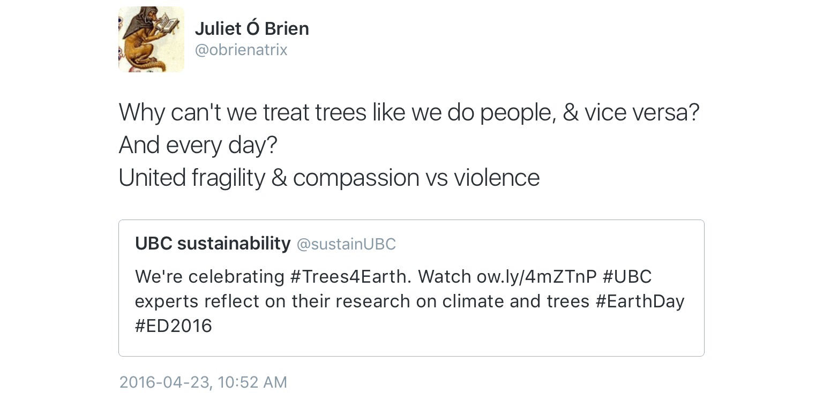Open the UBC sustainability account name
823x393 pixels.
213,244
